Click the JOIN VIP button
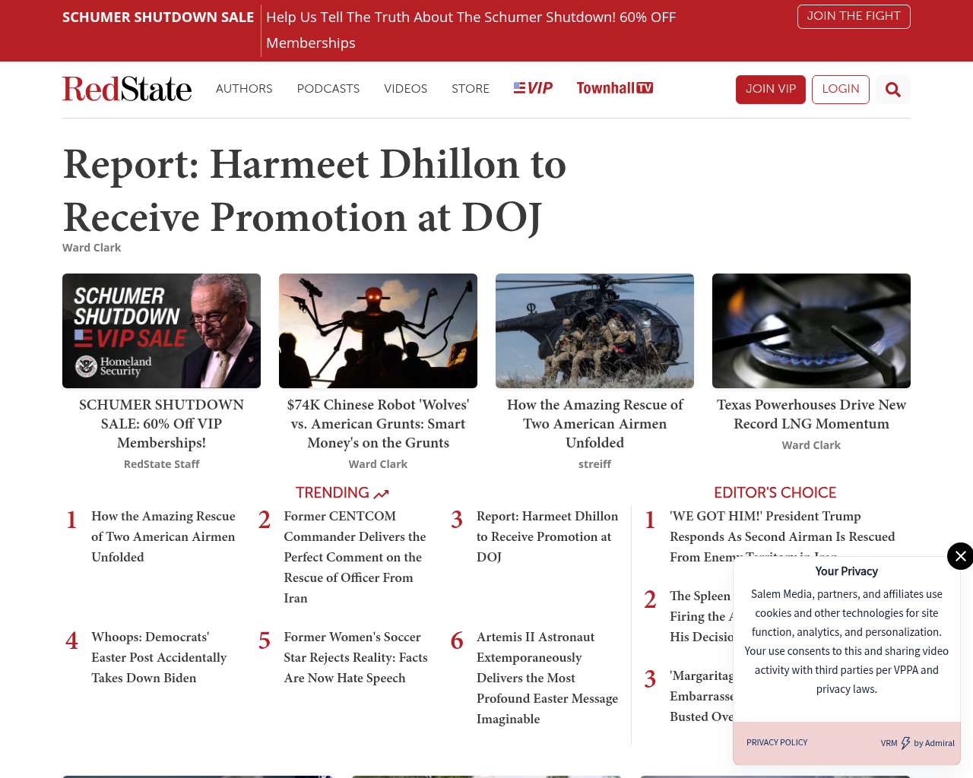Viewport: 973px width, 778px height. pyautogui.click(x=771, y=90)
